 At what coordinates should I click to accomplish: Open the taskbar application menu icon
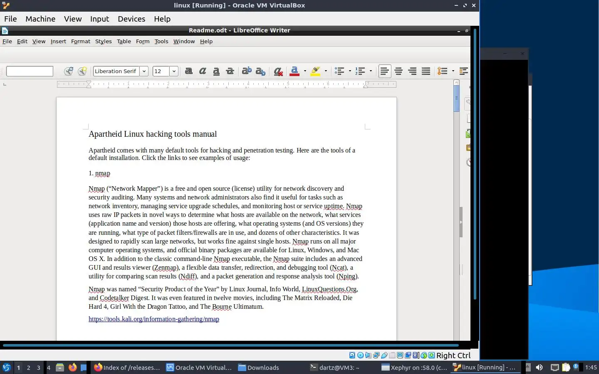tap(7, 367)
